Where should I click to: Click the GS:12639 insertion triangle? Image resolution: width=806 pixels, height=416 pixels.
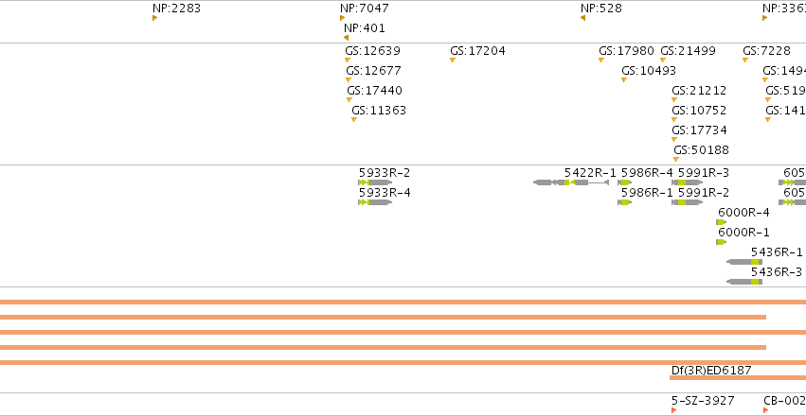(348, 60)
